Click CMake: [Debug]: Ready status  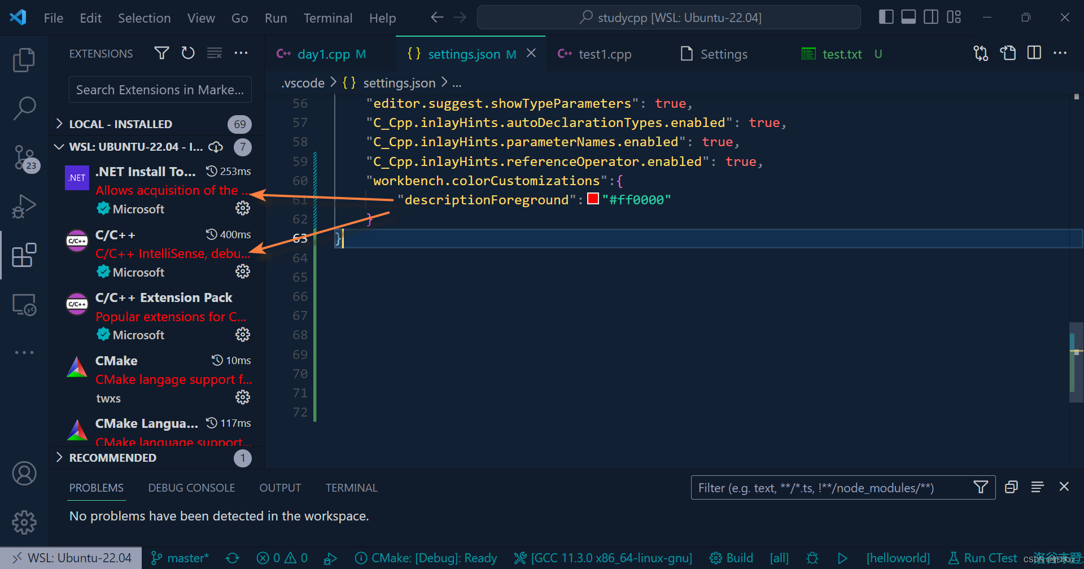point(426,558)
